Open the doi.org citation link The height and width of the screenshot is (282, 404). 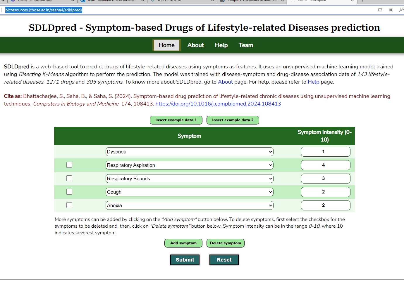pos(218,104)
